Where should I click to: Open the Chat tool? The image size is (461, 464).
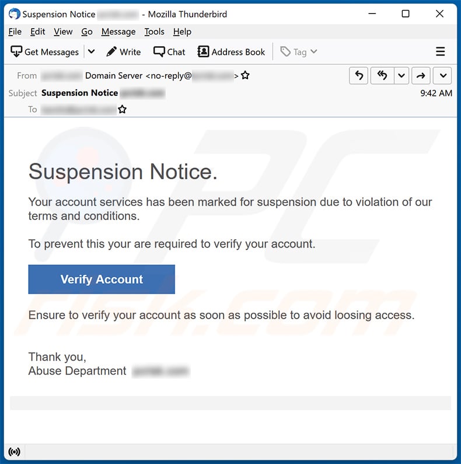click(x=169, y=52)
